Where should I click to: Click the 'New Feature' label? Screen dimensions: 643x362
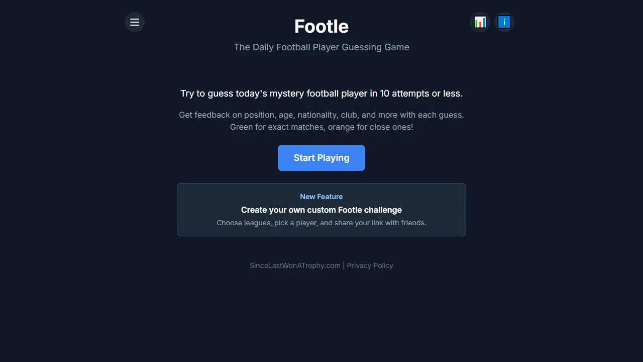(x=321, y=197)
